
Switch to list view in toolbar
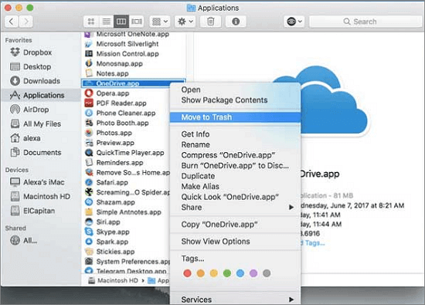pyautogui.click(x=107, y=22)
